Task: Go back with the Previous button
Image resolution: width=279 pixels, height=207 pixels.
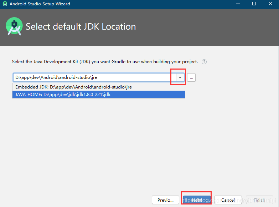Action: click(x=165, y=200)
